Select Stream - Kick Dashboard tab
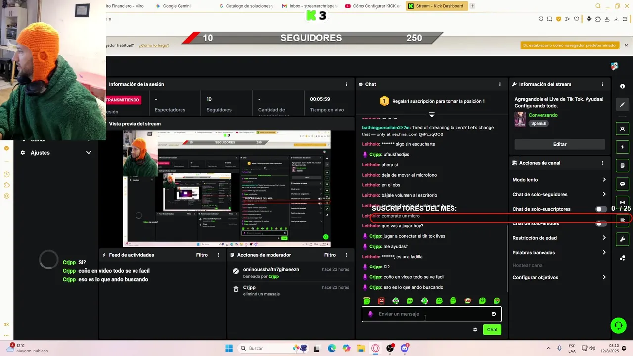Screen dimensions: 633x356 pos(436,6)
